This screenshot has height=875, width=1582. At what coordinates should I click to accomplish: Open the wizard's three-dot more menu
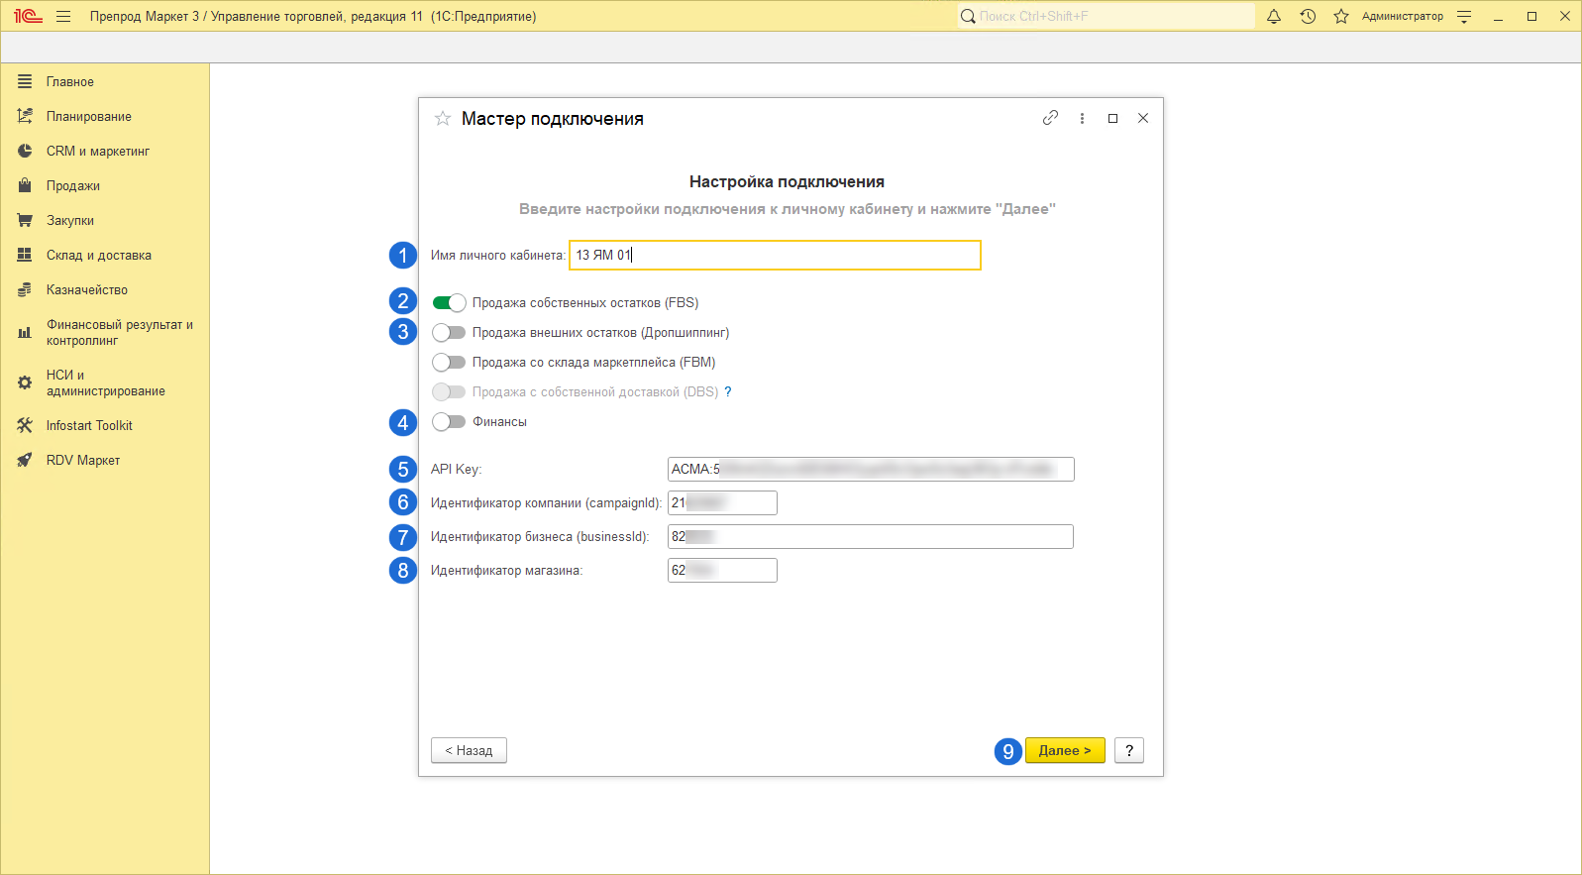[x=1082, y=118]
